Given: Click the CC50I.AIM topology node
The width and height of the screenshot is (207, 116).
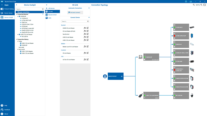Looking at the screenshot, I should [x=181, y=61].
